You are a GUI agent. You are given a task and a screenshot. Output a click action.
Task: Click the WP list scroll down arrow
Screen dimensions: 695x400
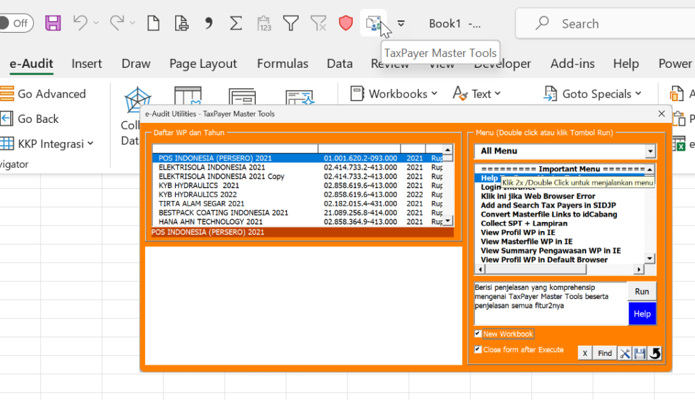pyautogui.click(x=448, y=221)
